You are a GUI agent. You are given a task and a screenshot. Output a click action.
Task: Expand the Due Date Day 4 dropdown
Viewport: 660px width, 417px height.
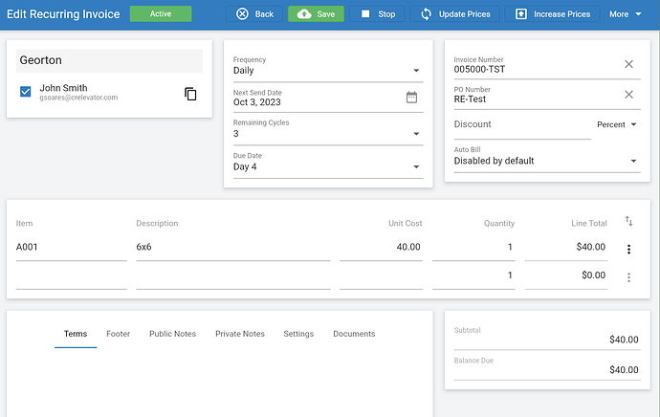(328, 164)
